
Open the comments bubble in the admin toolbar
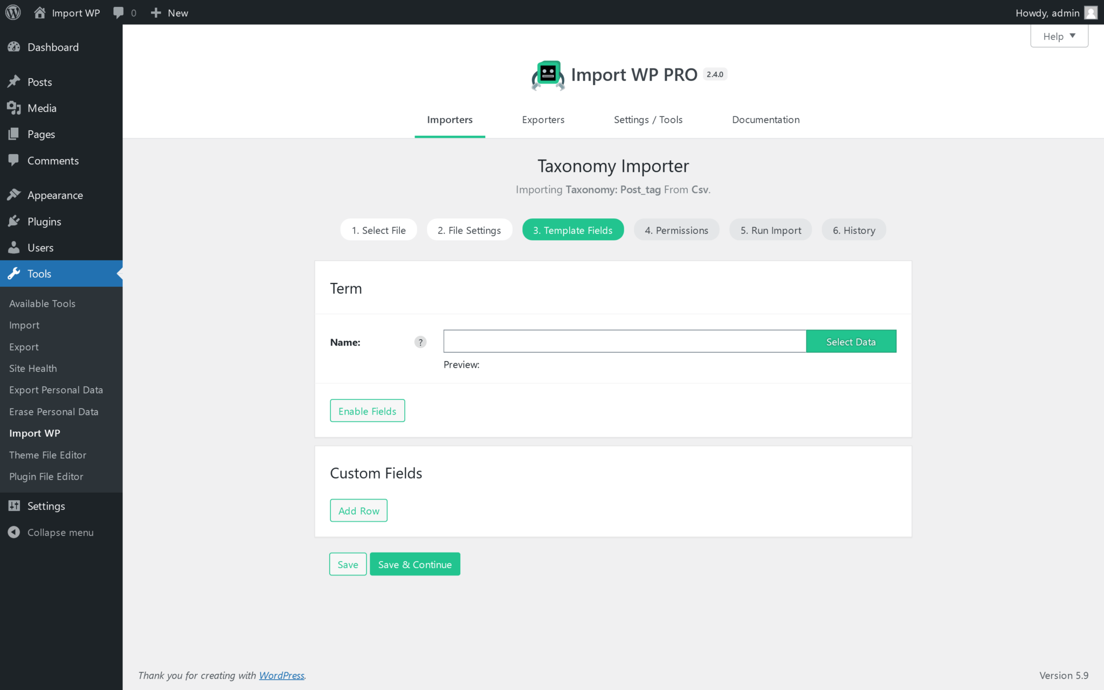coord(119,12)
